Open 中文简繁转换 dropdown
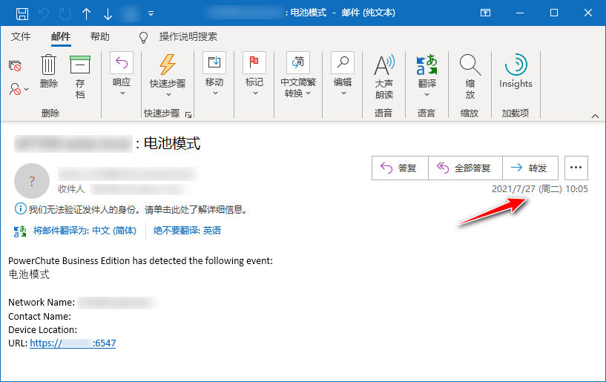The width and height of the screenshot is (606, 382). tap(298, 74)
